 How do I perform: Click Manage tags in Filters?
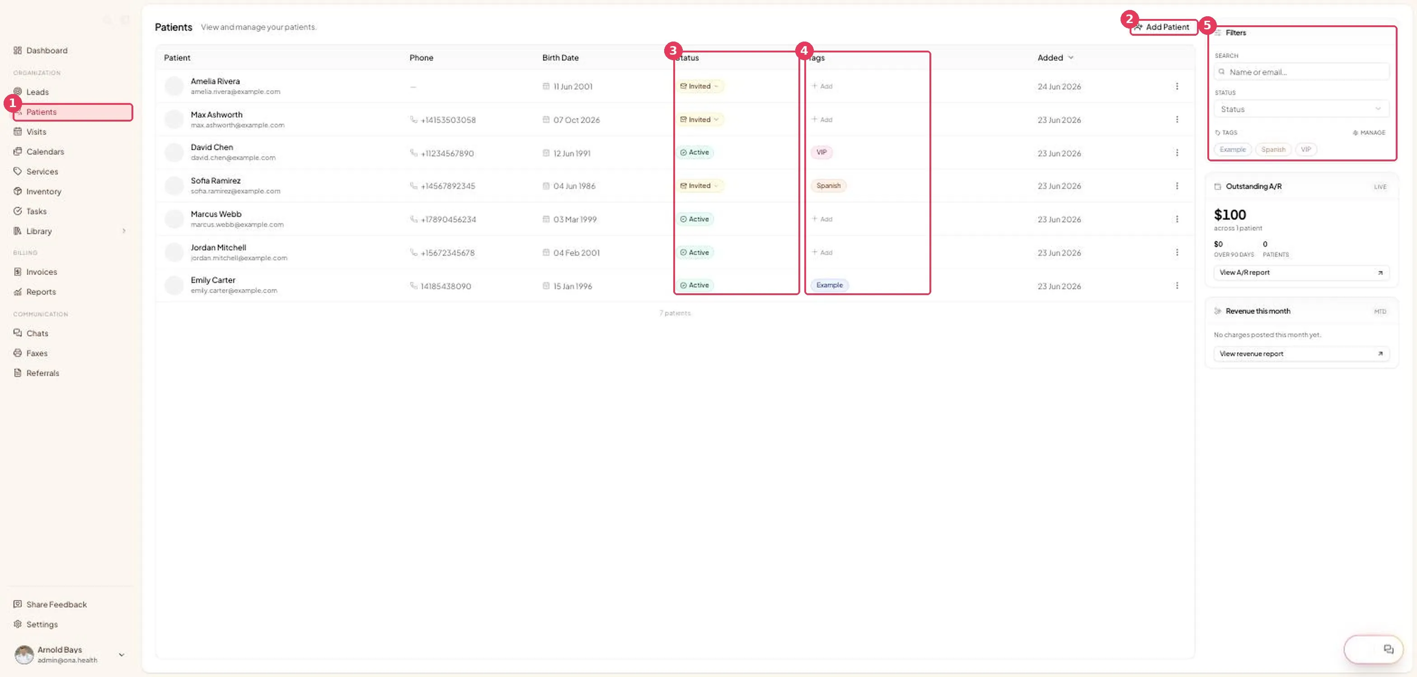(1369, 132)
